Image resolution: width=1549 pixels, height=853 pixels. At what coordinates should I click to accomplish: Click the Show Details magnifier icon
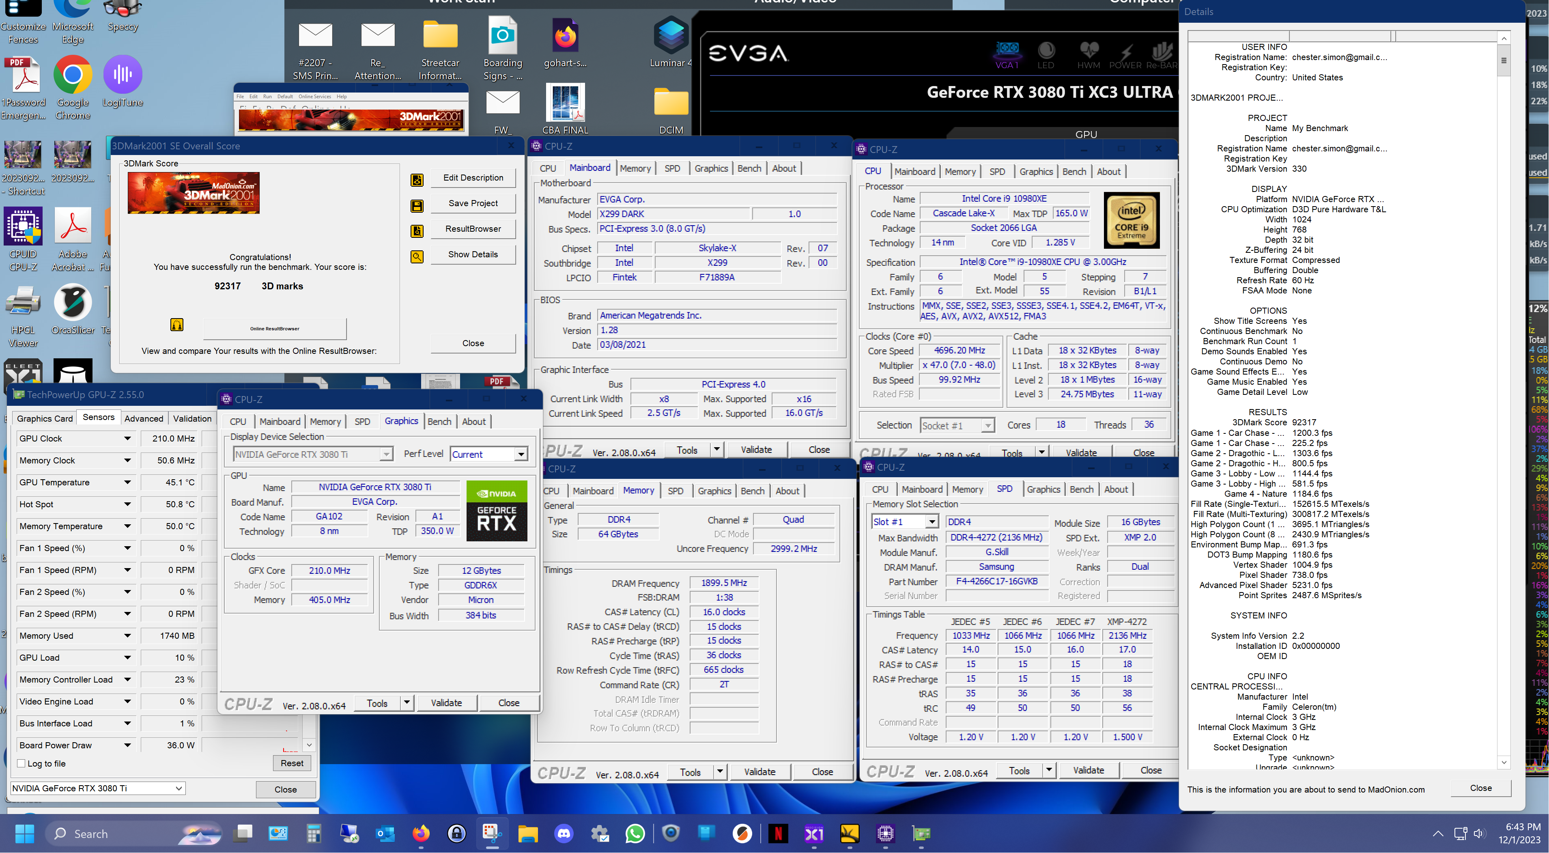click(417, 257)
